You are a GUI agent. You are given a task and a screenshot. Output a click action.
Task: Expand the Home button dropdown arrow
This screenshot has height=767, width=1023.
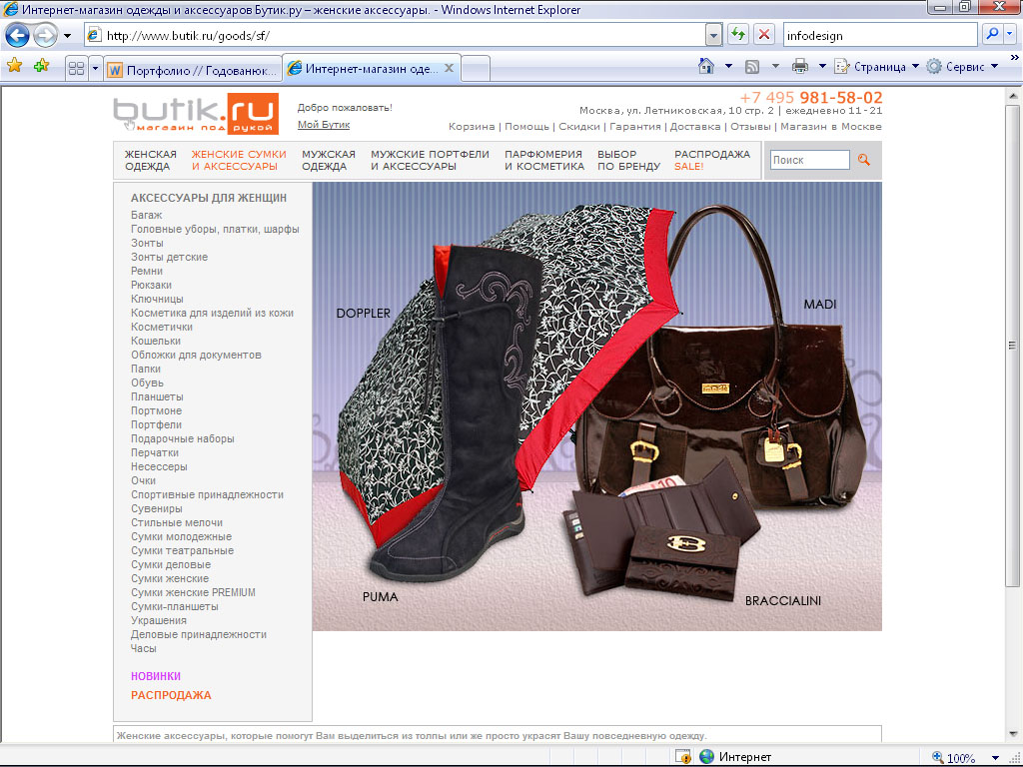(x=728, y=67)
